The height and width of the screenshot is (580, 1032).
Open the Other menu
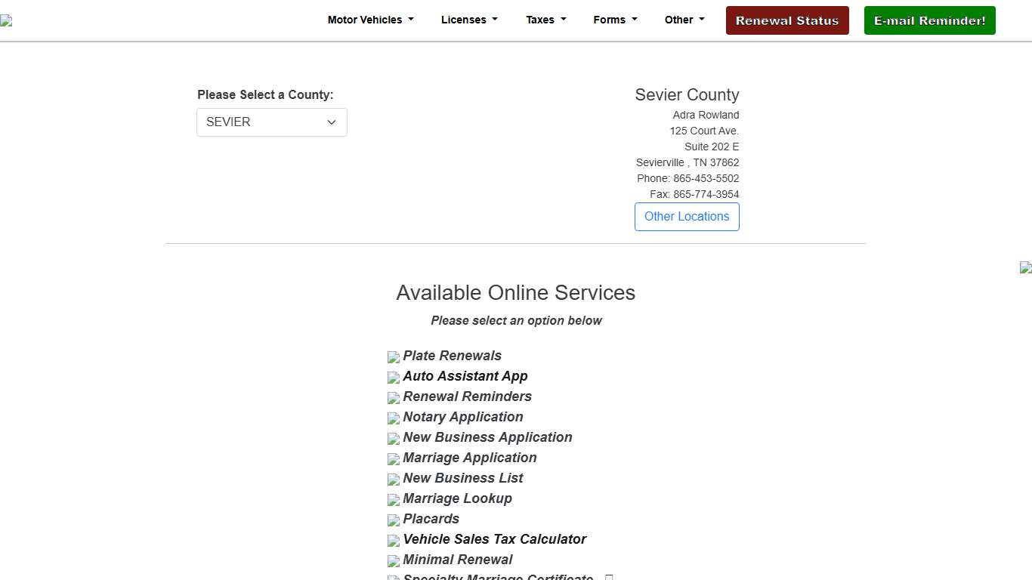point(684,20)
